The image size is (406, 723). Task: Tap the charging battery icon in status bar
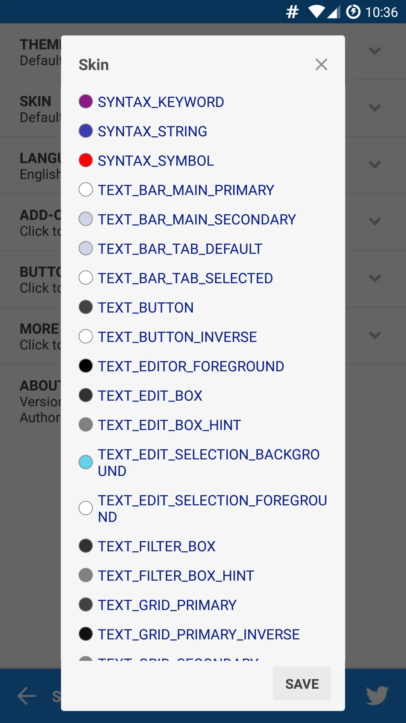pos(353,12)
